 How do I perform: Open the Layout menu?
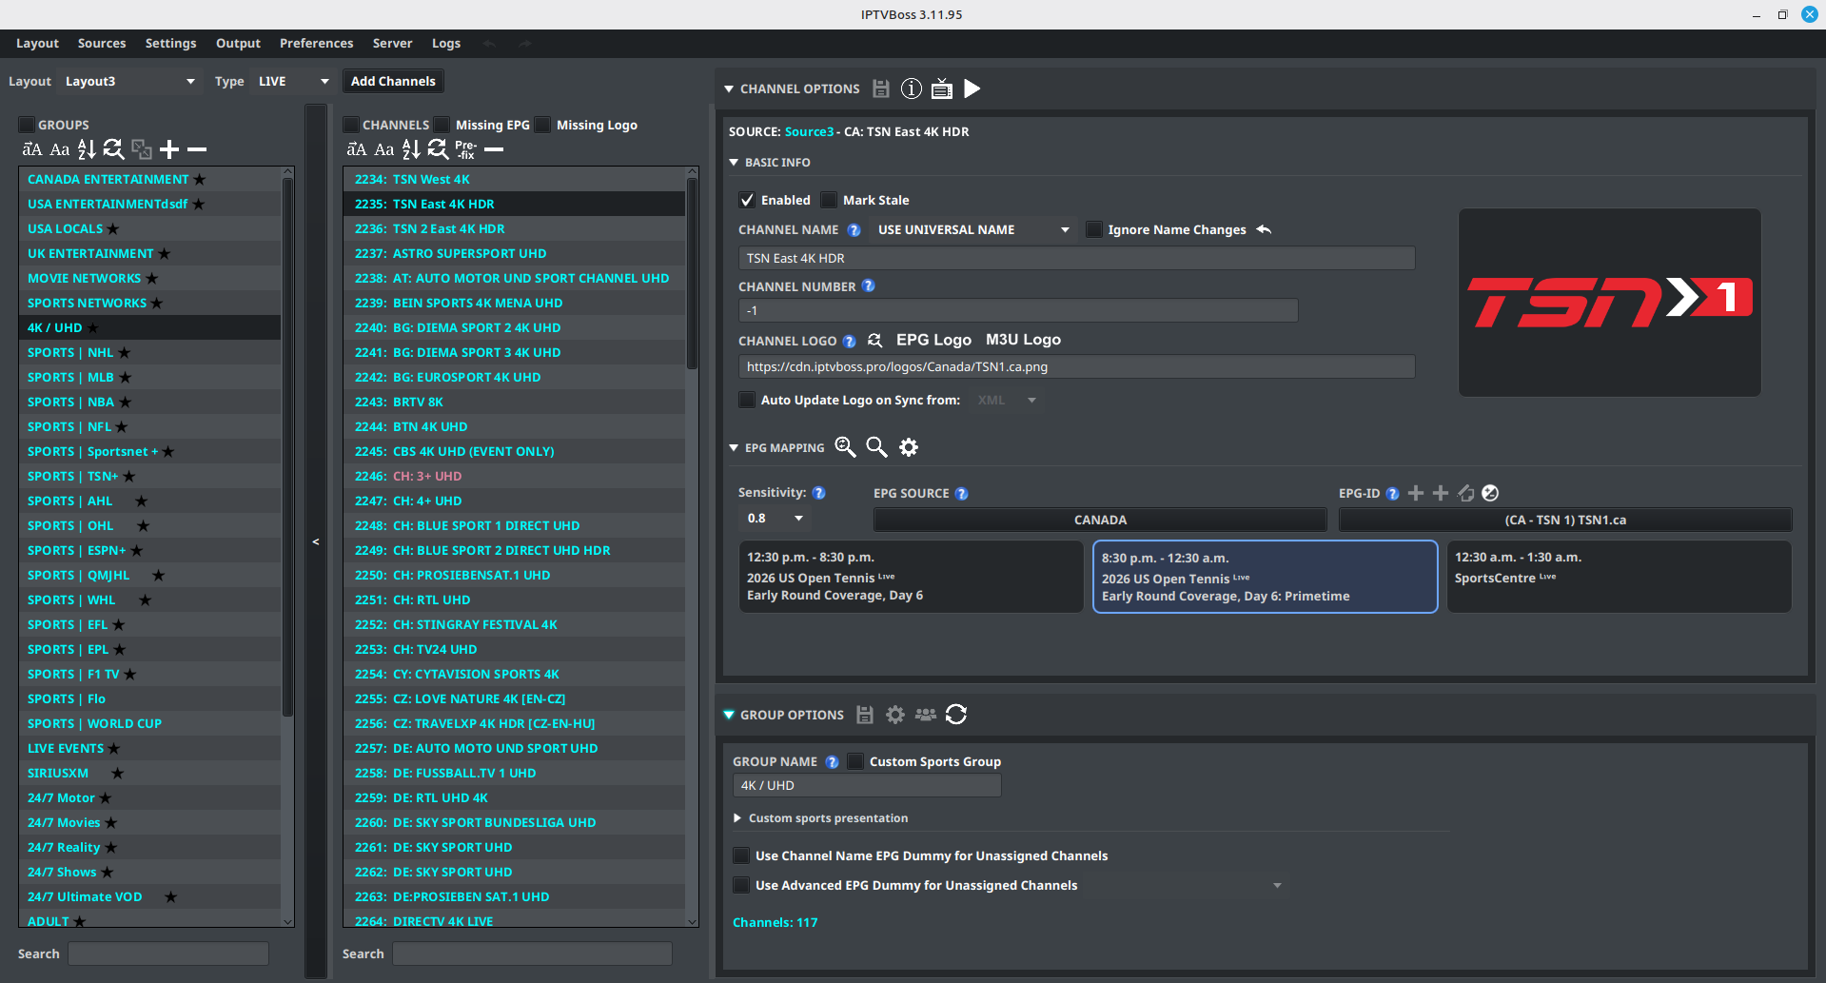click(37, 43)
